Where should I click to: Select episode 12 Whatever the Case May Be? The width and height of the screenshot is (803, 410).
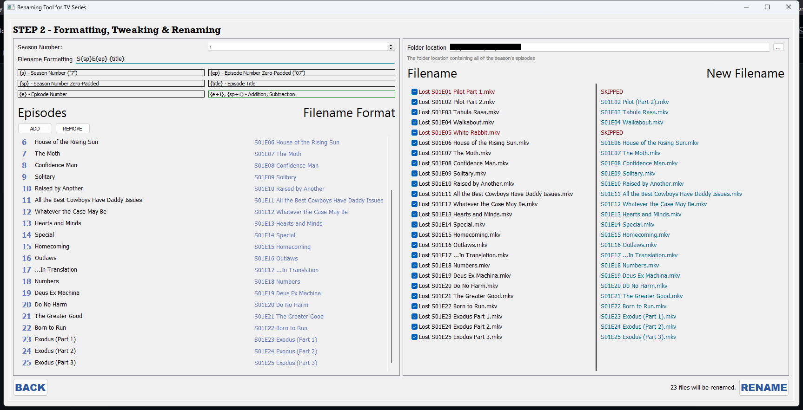pos(71,212)
